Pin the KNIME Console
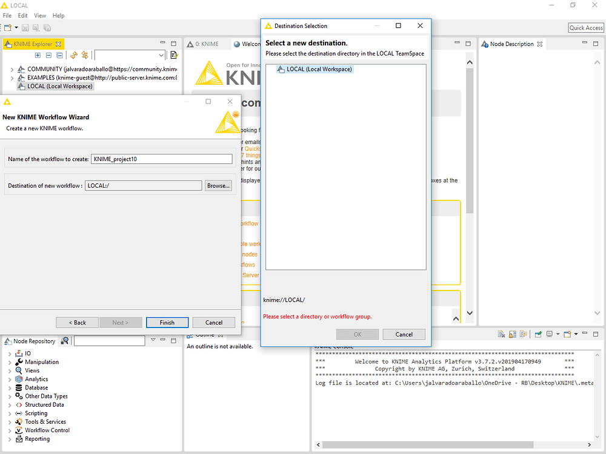 [524, 334]
